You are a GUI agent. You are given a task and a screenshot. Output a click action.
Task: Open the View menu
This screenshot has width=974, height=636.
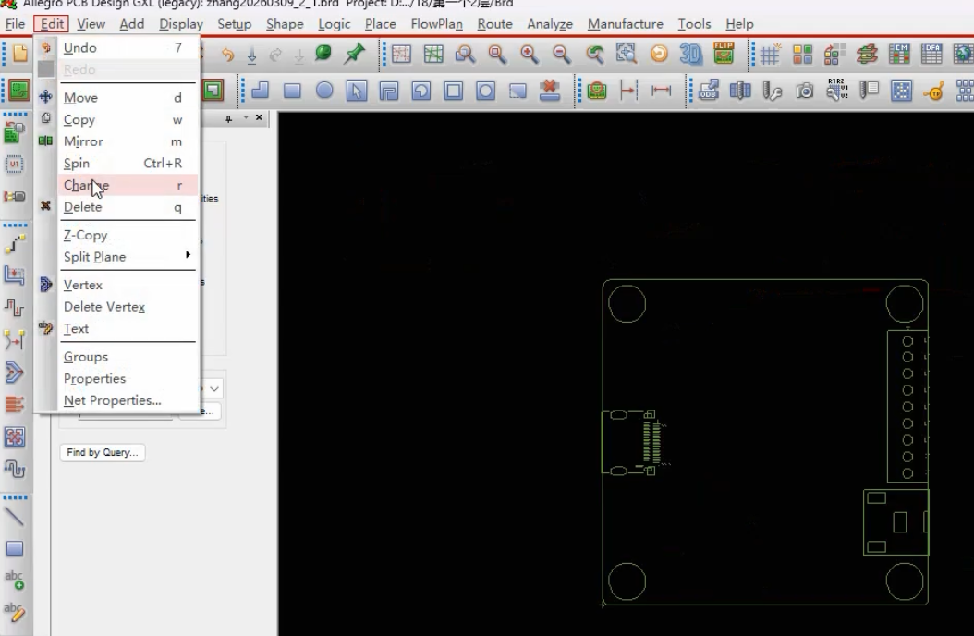[91, 24]
